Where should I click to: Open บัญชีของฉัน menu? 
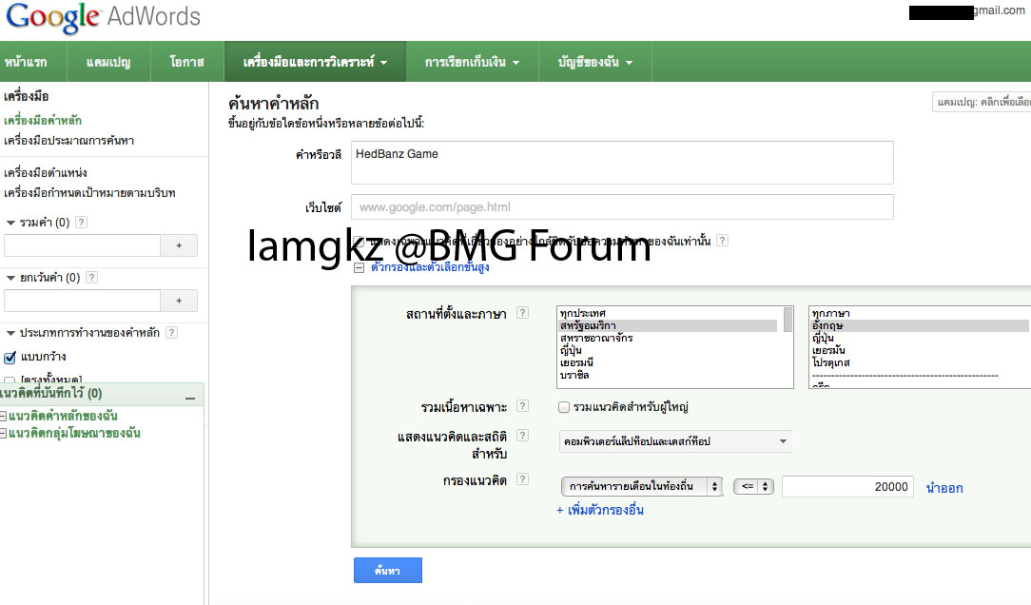[x=595, y=62]
